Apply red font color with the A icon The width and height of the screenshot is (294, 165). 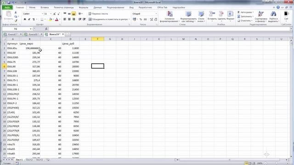[x=57, y=19]
